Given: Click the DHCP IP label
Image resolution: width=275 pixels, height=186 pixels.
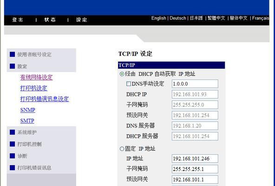Looking at the screenshot, I should click(137, 94).
